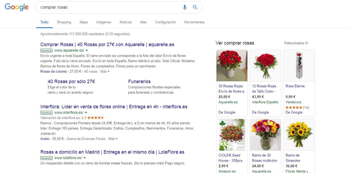
Task: Click the Aneto link
Action: coord(45,139)
